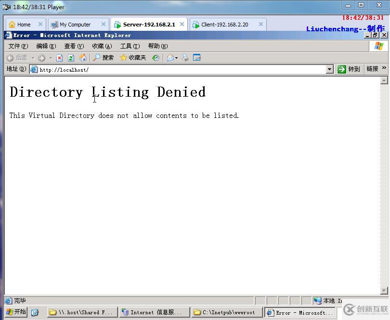The image size is (390, 320).
Task: Click the IE Forward arrow button
Action: click(41, 58)
